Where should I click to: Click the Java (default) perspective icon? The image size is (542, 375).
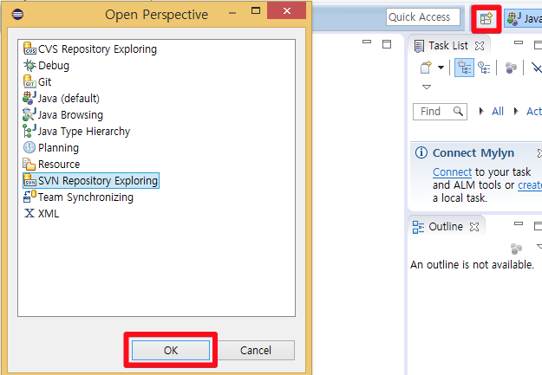(29, 98)
